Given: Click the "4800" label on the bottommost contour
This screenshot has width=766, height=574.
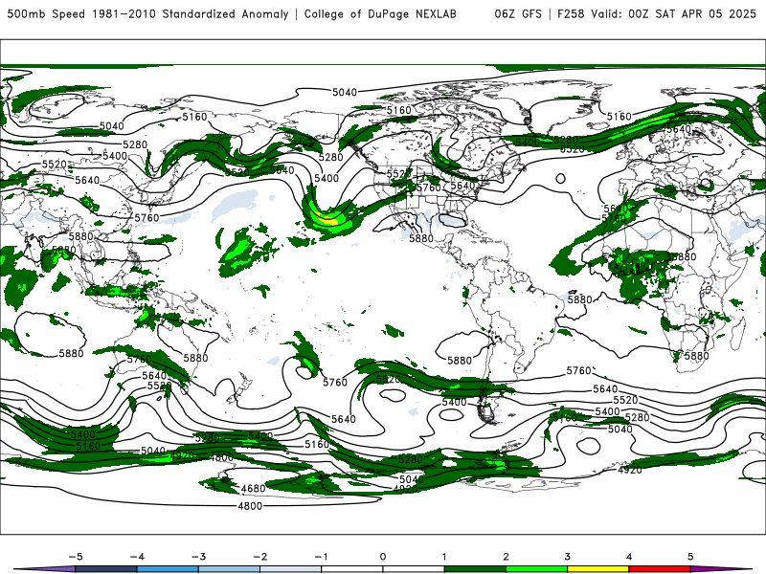Looking at the screenshot, I should [x=250, y=506].
